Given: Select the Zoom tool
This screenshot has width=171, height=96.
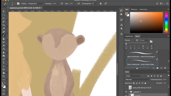Looking at the screenshot, I should [3, 76].
